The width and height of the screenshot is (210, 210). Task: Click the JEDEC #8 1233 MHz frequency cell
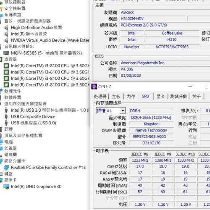pos(140,160)
